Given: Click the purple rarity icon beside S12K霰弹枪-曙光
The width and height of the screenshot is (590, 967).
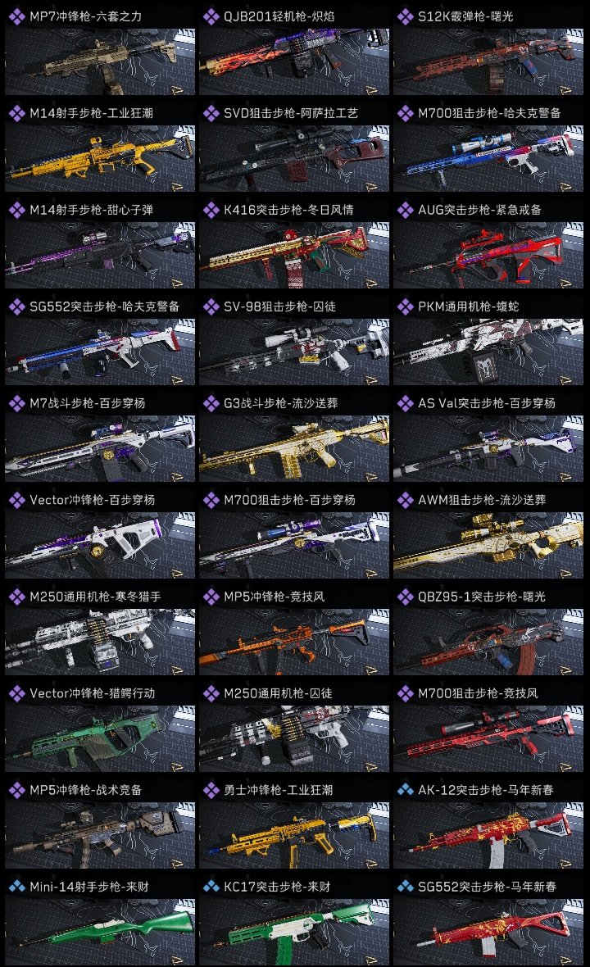Looking at the screenshot, I should click(405, 16).
